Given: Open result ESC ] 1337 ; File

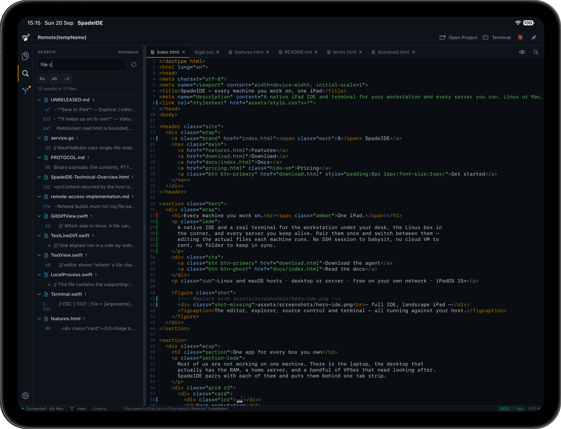Looking at the screenshot, I should click(x=88, y=306).
